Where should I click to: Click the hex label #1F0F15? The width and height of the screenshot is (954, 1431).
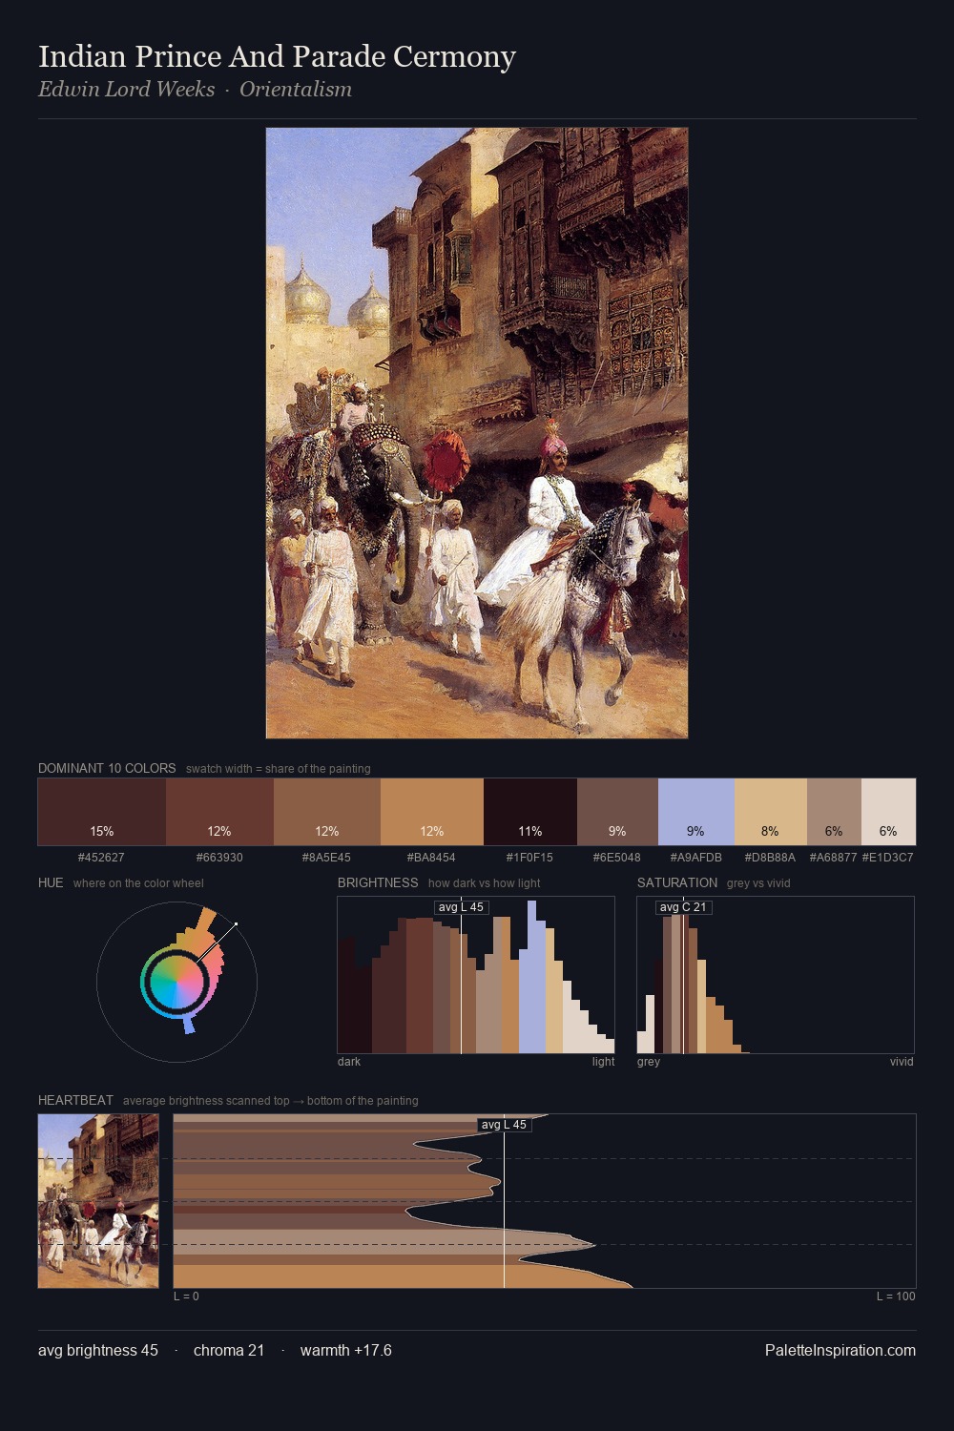(529, 858)
